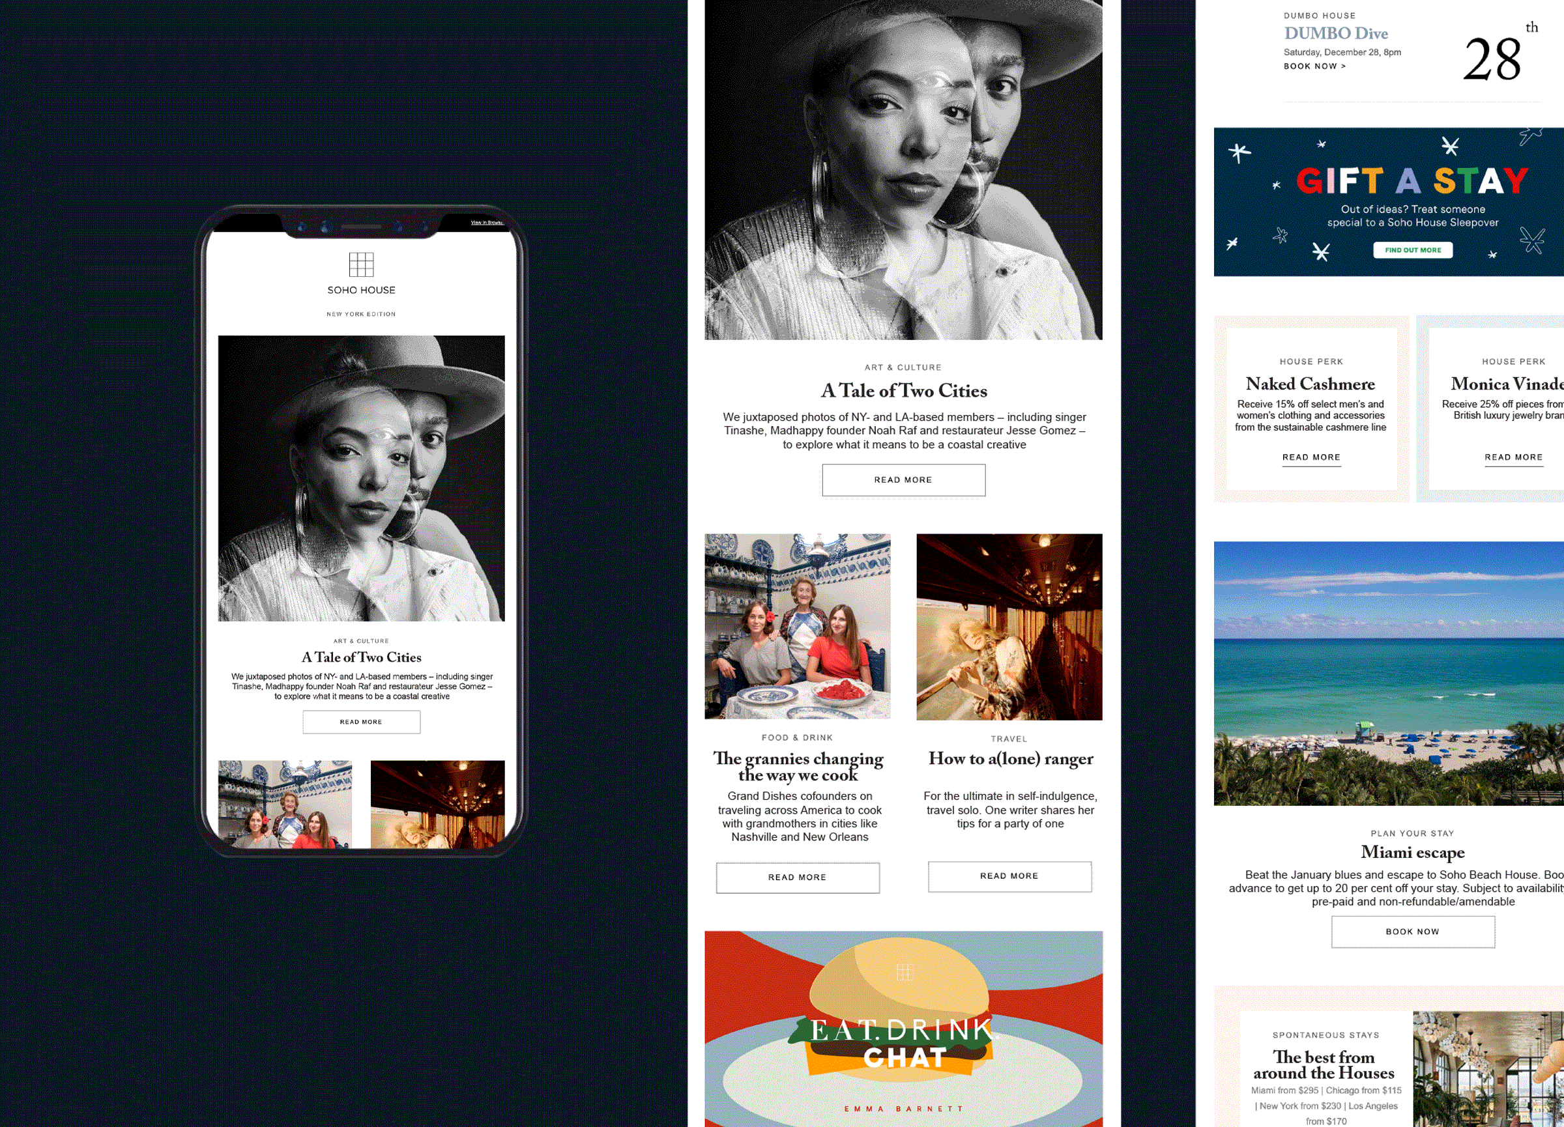
Task: Open the Eat Drink Chat burger illustration
Action: pos(903,1027)
